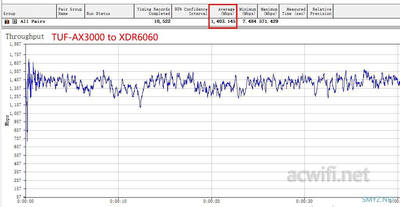The height and width of the screenshot is (207, 400).
Task: Click the 0:00:00 time axis label
Action: click(25, 202)
